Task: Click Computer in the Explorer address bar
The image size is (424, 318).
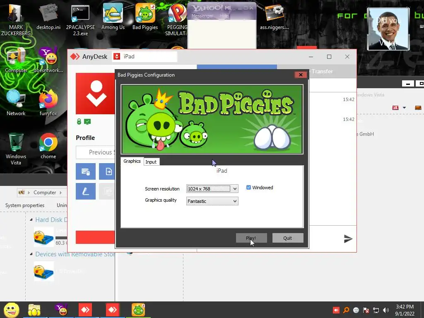Action: 45,193
